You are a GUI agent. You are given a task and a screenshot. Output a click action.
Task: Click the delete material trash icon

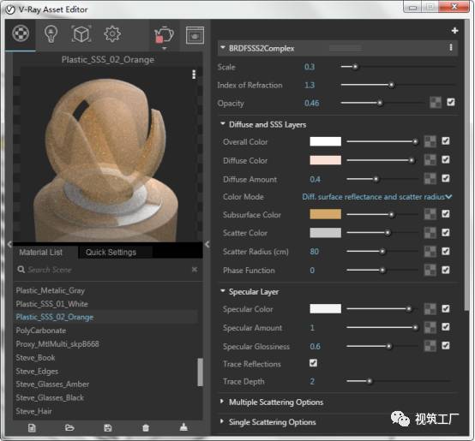(146, 428)
